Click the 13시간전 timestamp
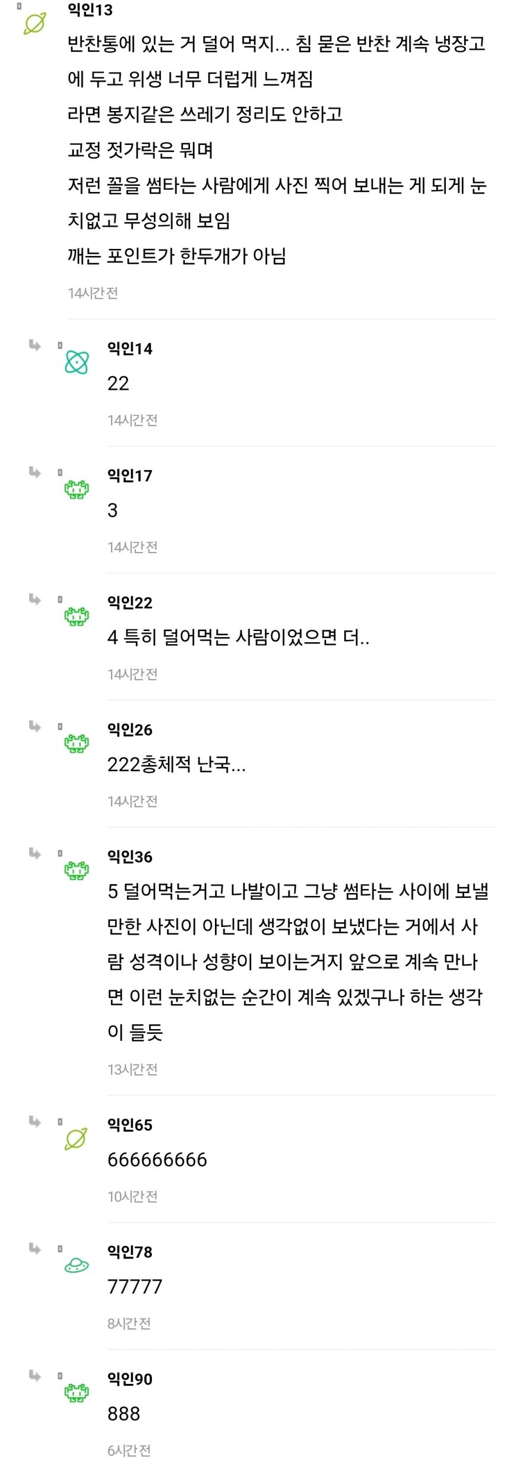507x1470 pixels. [x=132, y=1070]
